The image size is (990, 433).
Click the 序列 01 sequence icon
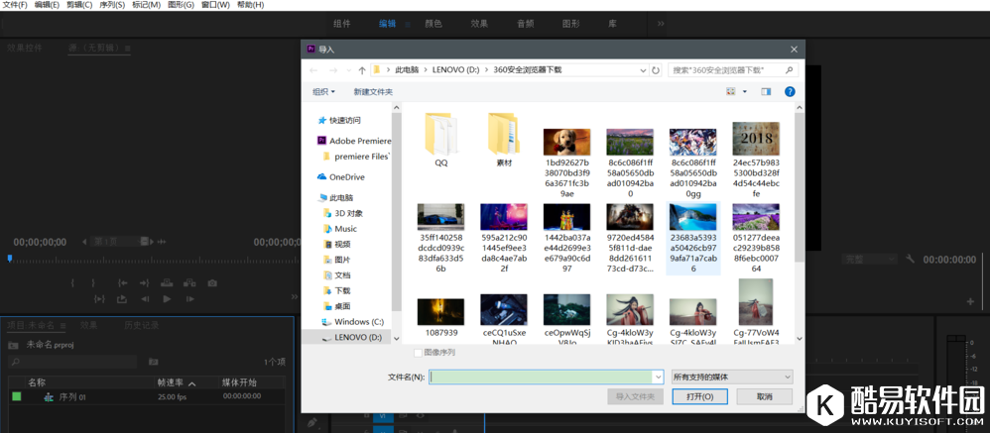[49, 397]
